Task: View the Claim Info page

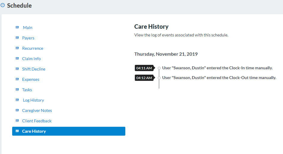Action: pos(31,59)
